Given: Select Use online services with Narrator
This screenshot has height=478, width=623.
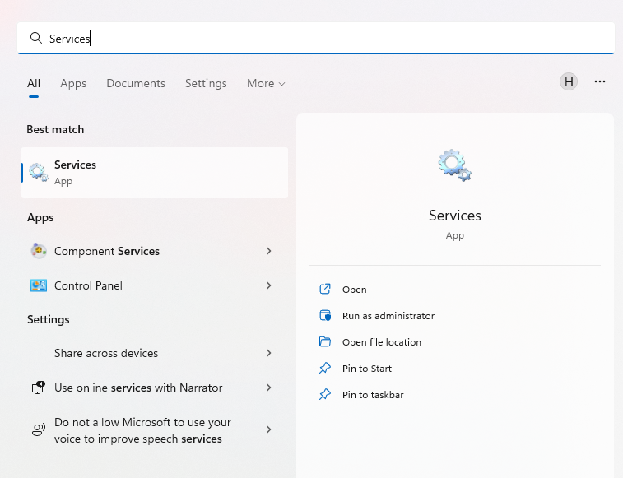Looking at the screenshot, I should 154,388.
